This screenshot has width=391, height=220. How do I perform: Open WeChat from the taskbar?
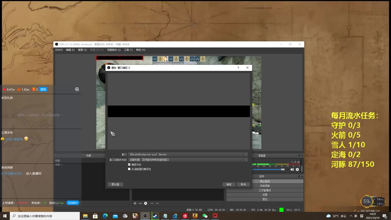pos(205,216)
